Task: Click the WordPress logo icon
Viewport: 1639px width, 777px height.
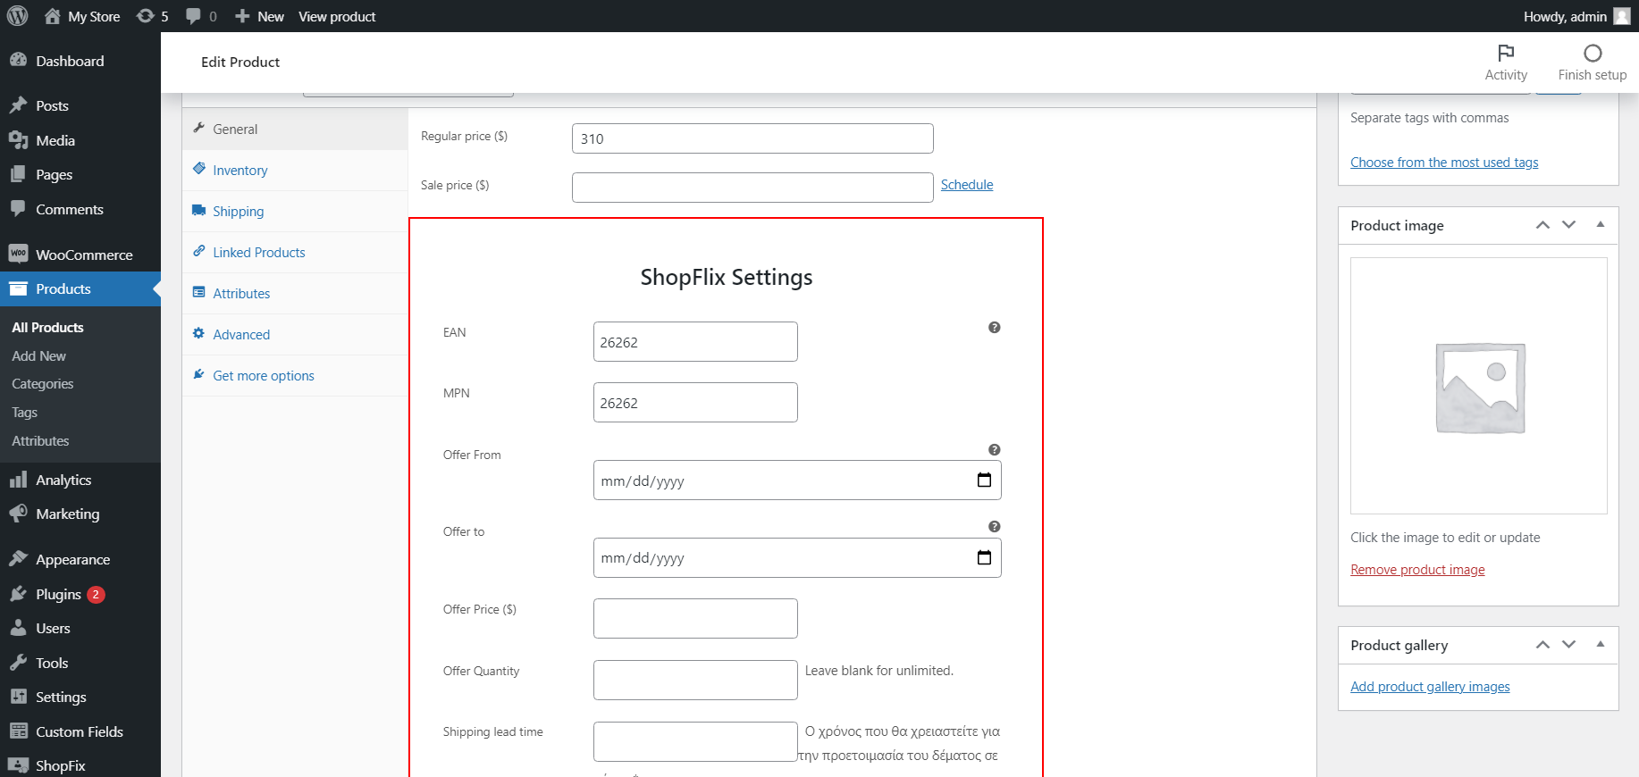Action: coord(18,16)
